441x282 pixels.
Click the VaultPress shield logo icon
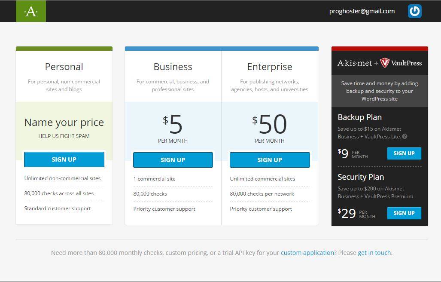(x=385, y=63)
